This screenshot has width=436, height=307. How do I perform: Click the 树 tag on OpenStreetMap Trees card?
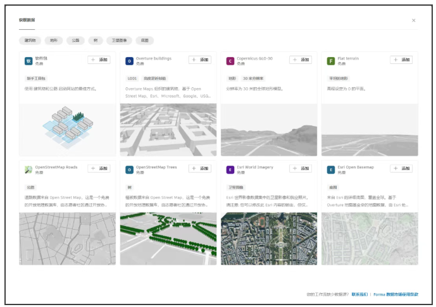point(130,187)
